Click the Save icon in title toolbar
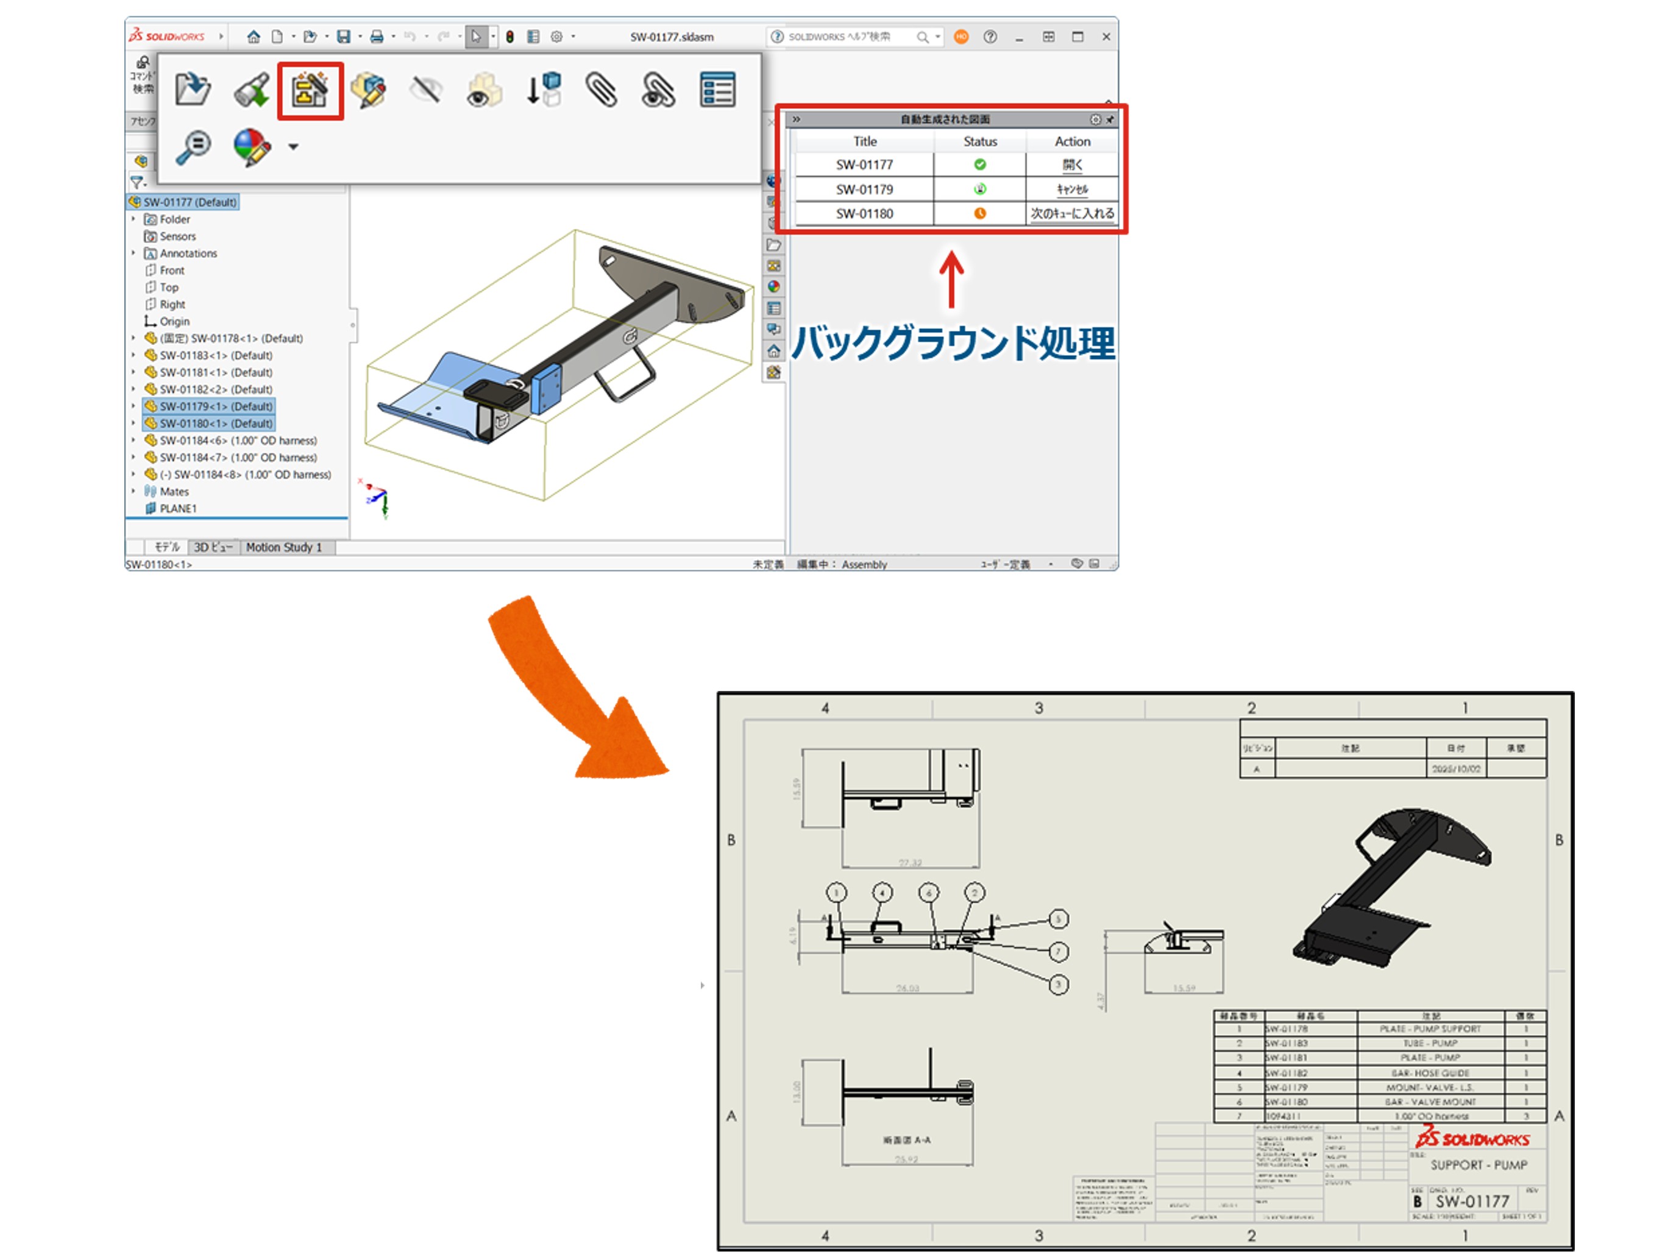The width and height of the screenshot is (1676, 1257). pos(343,37)
